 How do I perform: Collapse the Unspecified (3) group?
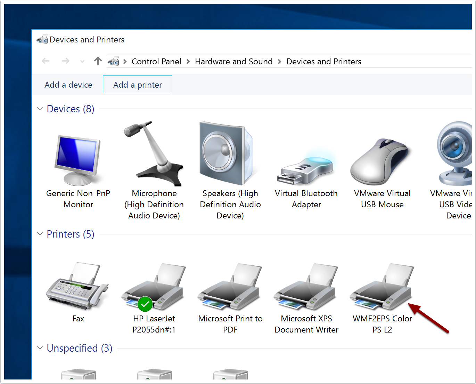tap(40, 348)
